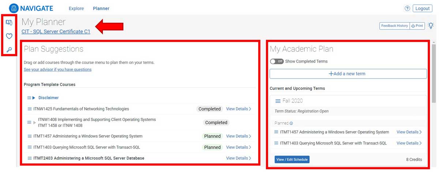Open favorites via the heart icon
This screenshot has width=439, height=172.
[9, 36]
